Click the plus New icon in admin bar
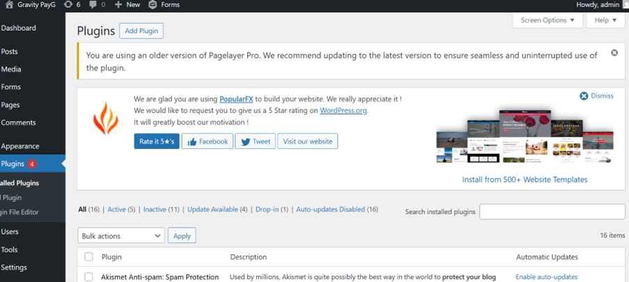This screenshot has height=282, width=629. click(x=119, y=5)
